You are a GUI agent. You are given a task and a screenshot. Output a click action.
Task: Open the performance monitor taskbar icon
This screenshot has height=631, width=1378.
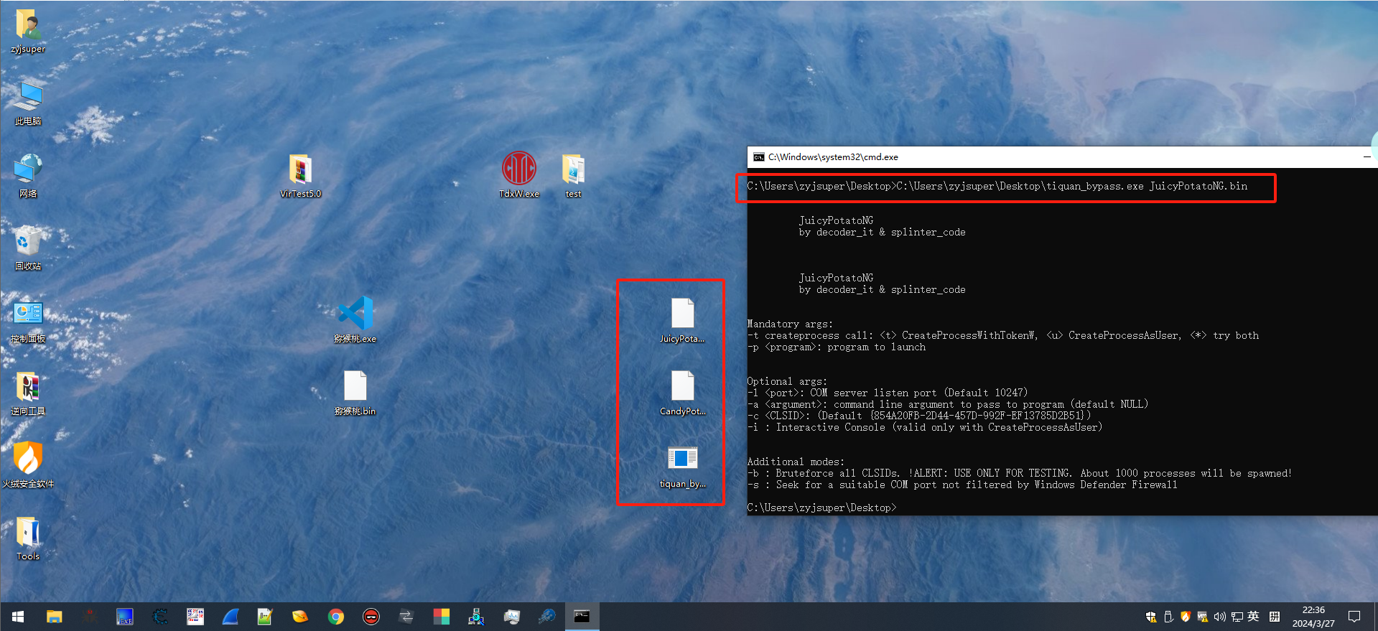[x=511, y=617]
